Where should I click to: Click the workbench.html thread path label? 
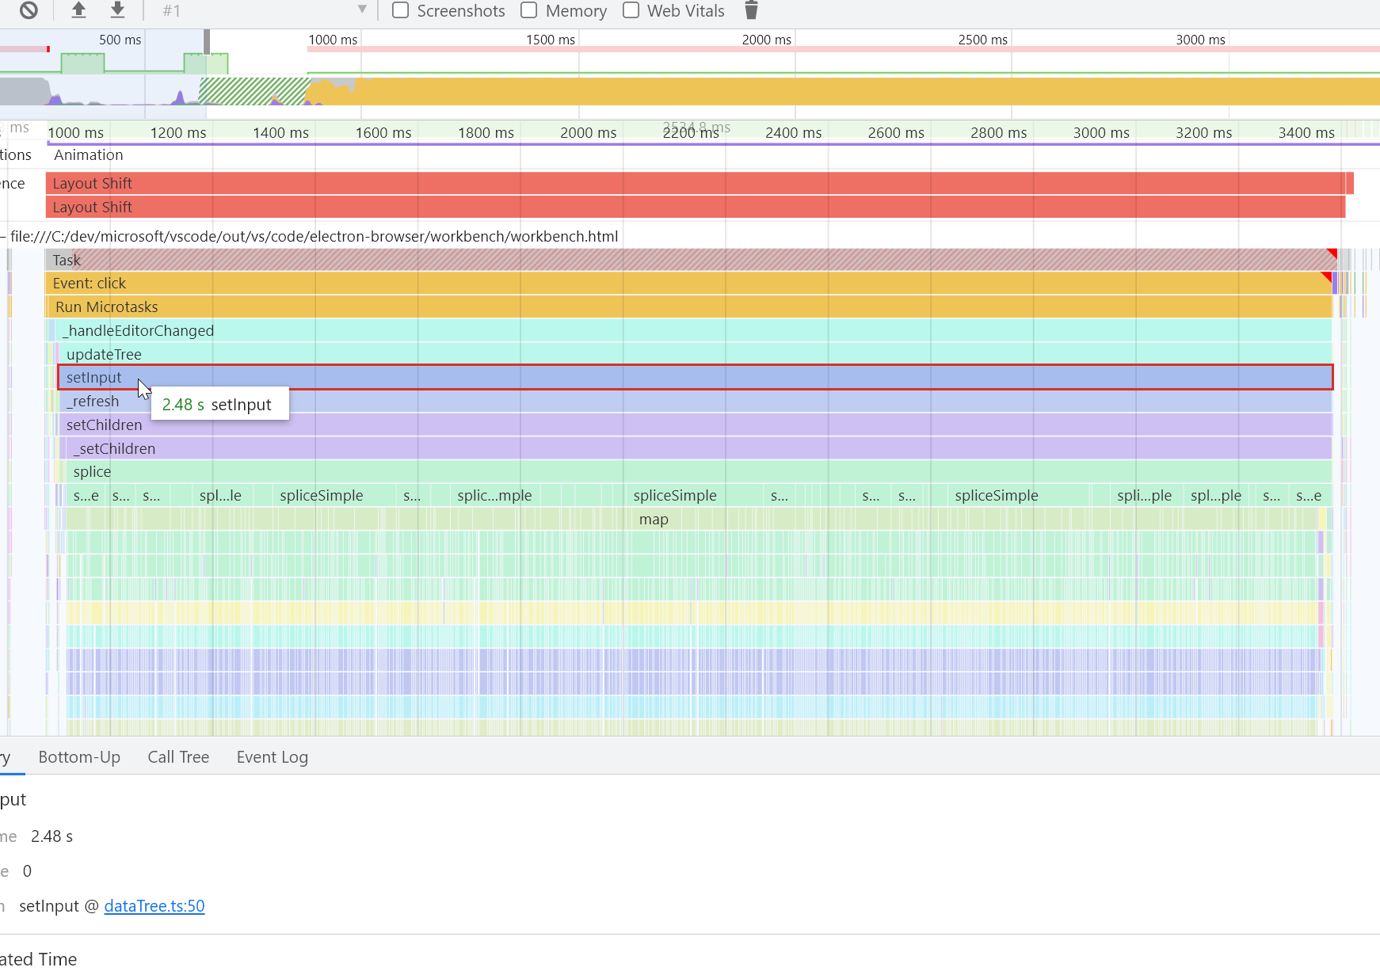315,236
